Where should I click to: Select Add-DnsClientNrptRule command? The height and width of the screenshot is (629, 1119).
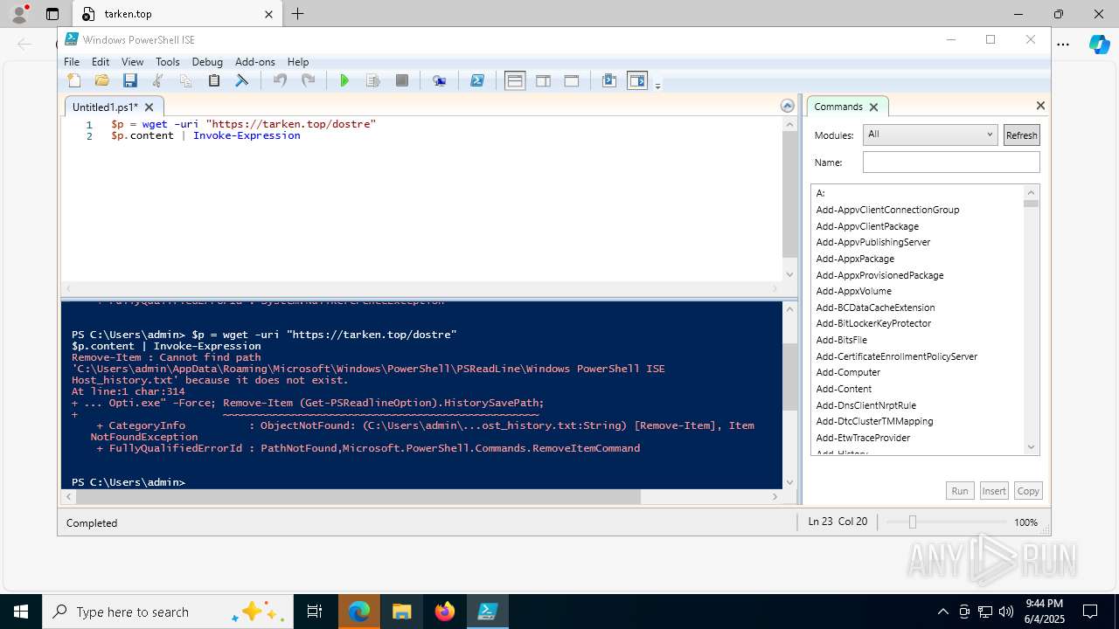point(865,405)
